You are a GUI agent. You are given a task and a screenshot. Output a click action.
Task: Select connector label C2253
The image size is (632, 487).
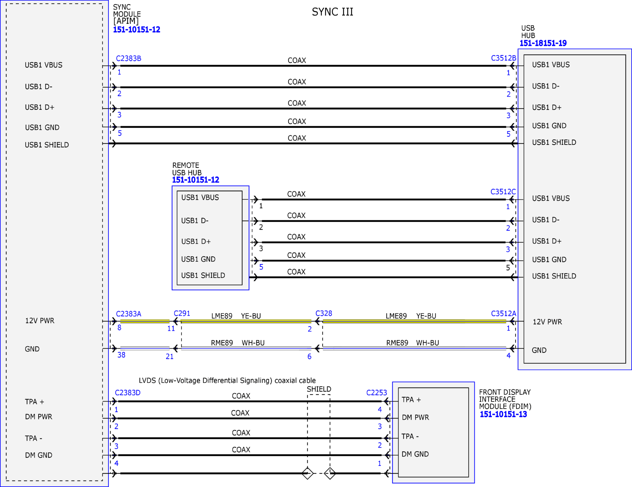377,393
